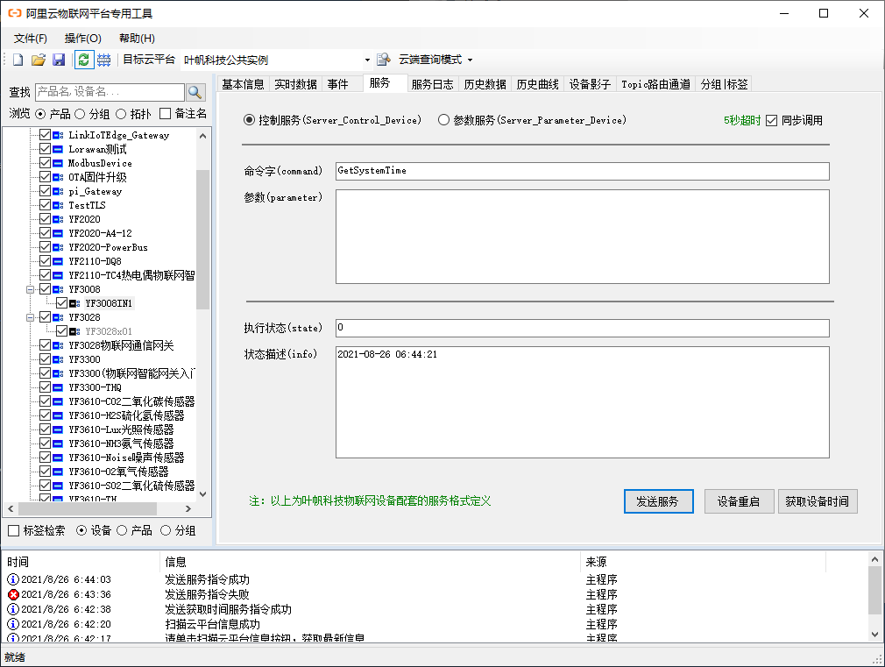Click the Open folder toolbar icon
The height and width of the screenshot is (667, 885).
pyautogui.click(x=39, y=60)
